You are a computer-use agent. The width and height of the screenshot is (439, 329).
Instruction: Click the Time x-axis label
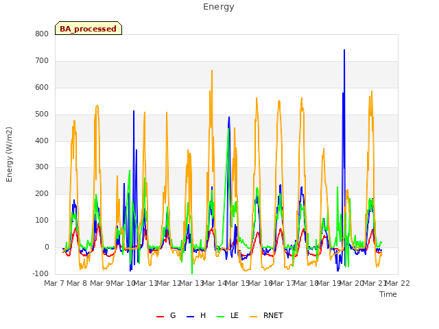pyautogui.click(x=388, y=294)
